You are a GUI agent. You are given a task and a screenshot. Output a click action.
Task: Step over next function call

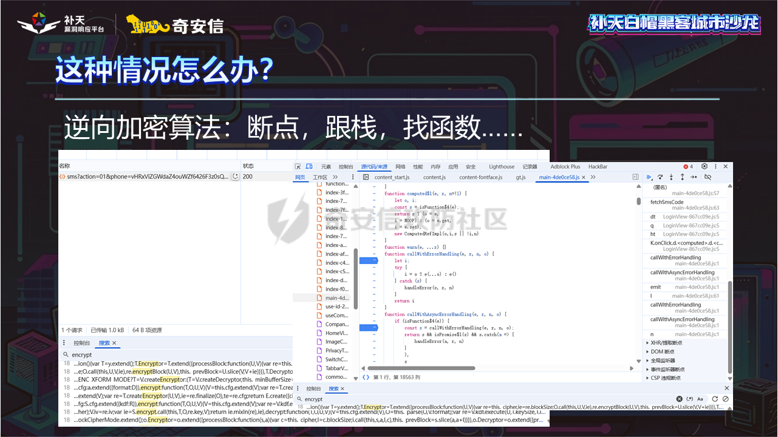click(x=660, y=177)
